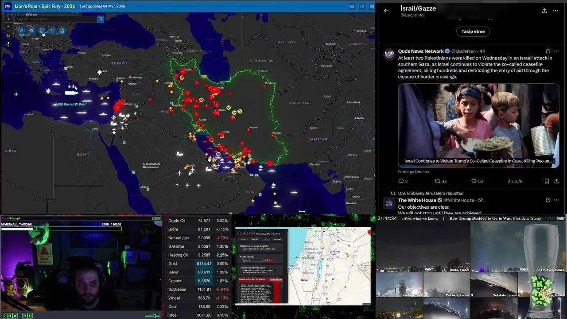Open the basemap gallery grid icon

372,7
